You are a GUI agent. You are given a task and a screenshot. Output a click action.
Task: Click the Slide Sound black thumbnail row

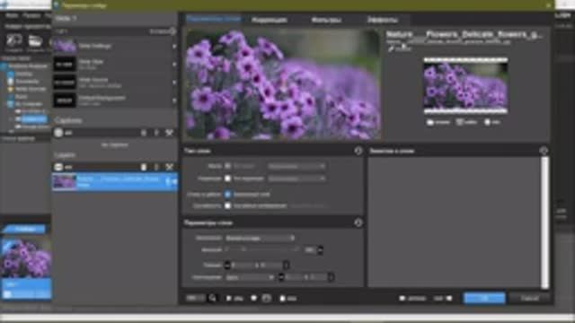point(114,83)
